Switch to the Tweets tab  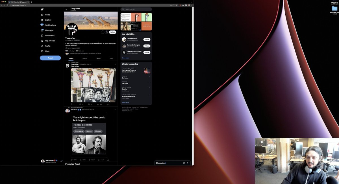click(71, 58)
